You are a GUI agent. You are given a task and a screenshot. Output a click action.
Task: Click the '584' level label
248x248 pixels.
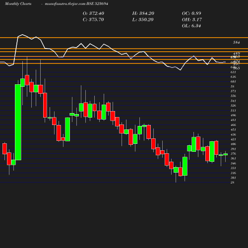pyautogui.click(x=237, y=43)
